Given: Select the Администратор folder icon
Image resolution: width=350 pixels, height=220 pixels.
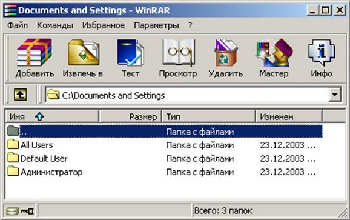Looking at the screenshot, I should click(x=13, y=172).
